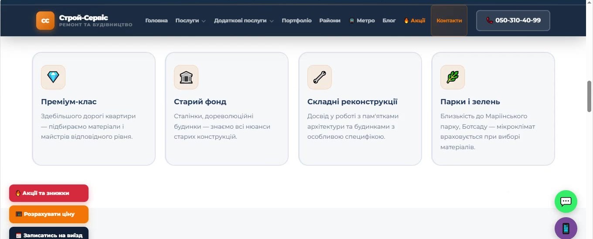The width and height of the screenshot is (593, 239).
Task: Expand the Додаткові послуги dropdown chevron
Action: point(271,21)
